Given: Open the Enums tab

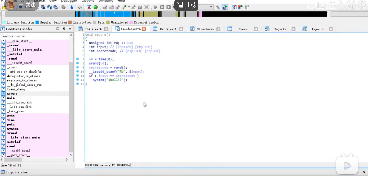Looking at the screenshot, I should click(x=243, y=29).
